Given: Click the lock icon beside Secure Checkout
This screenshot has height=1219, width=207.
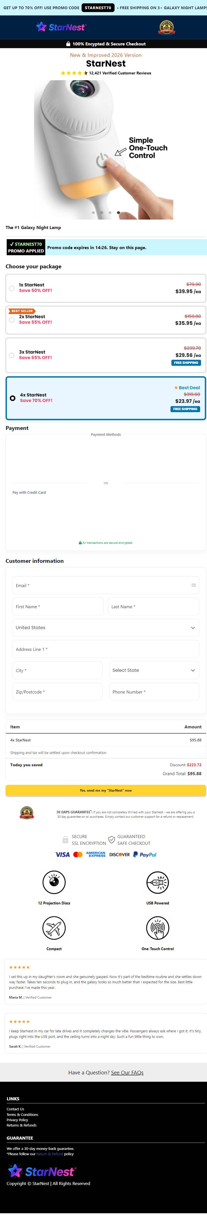Looking at the screenshot, I should [68, 43].
